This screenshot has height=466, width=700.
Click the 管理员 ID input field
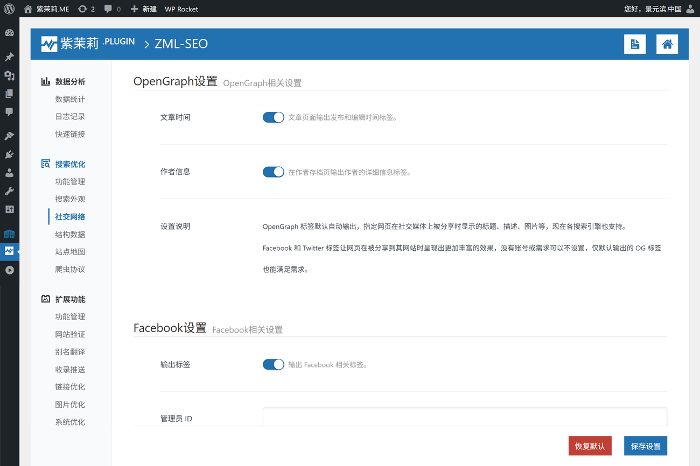[465, 417]
